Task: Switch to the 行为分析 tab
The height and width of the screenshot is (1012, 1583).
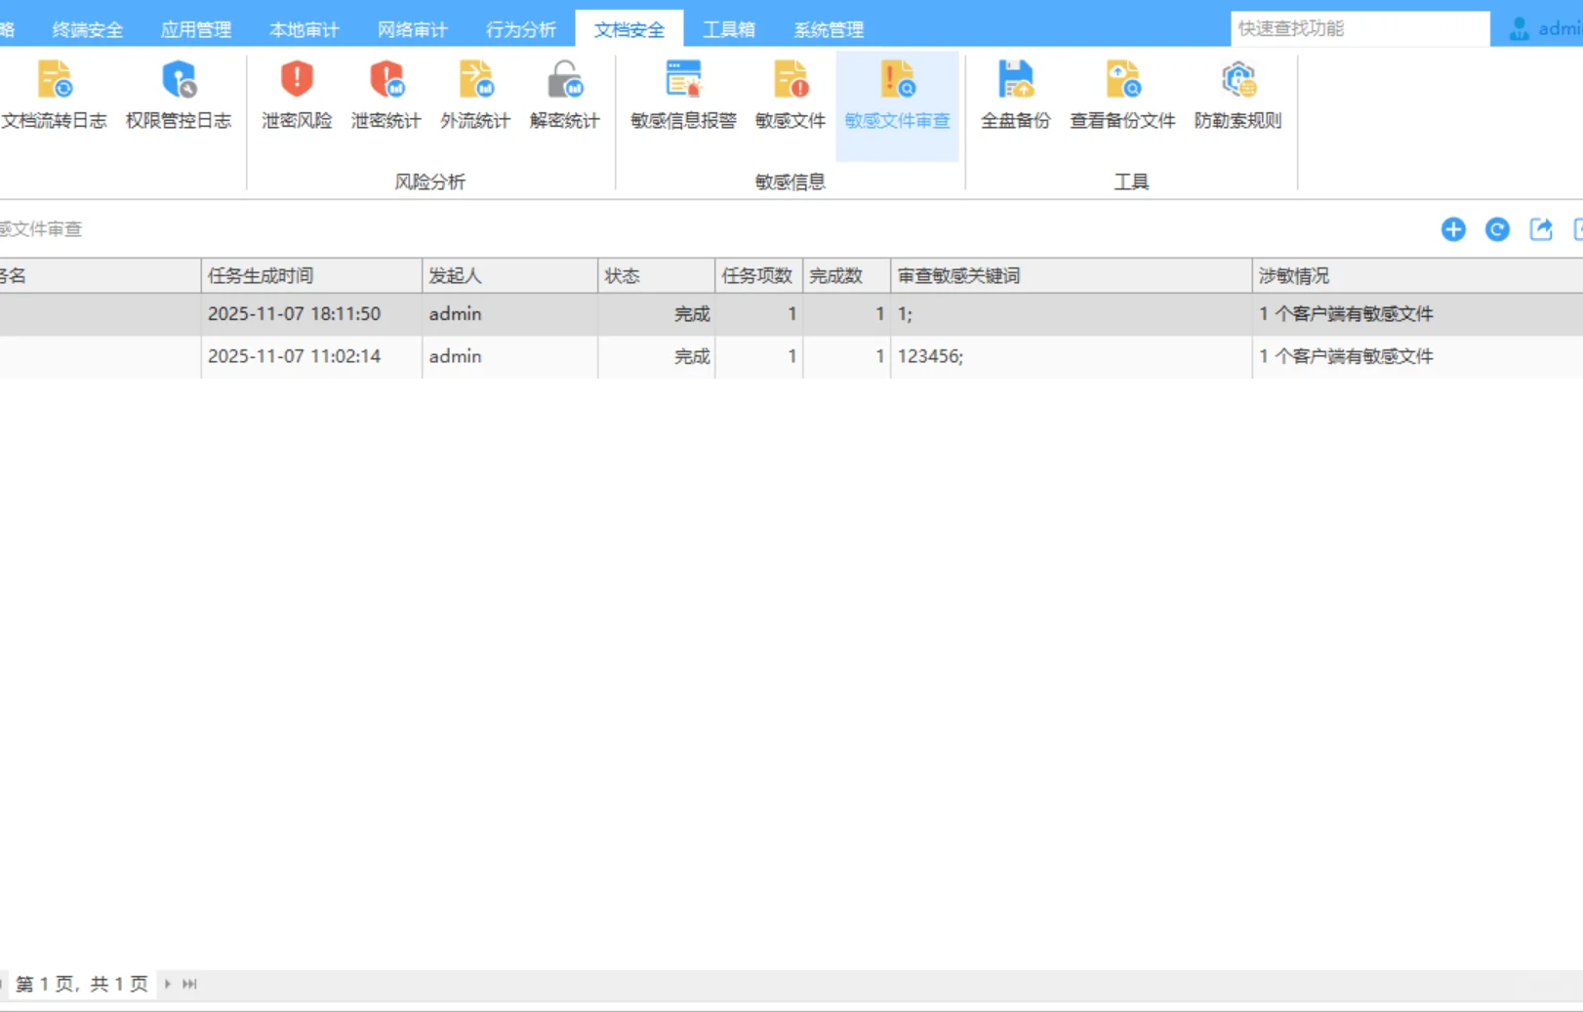Action: [520, 28]
